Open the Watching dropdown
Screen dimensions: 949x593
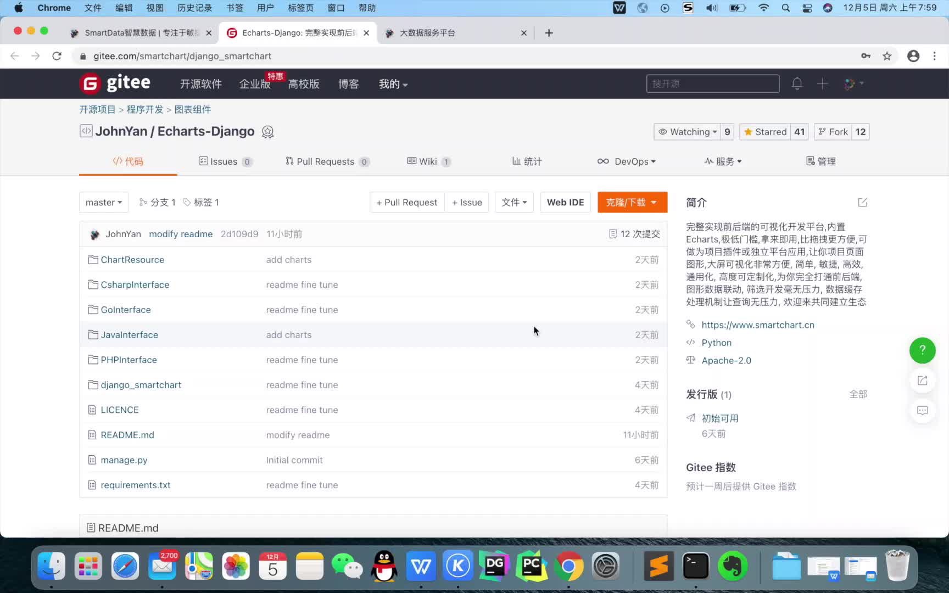[688, 132]
